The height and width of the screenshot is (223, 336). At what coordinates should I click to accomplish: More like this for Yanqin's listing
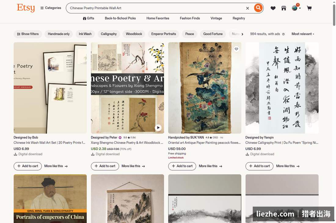(288, 166)
